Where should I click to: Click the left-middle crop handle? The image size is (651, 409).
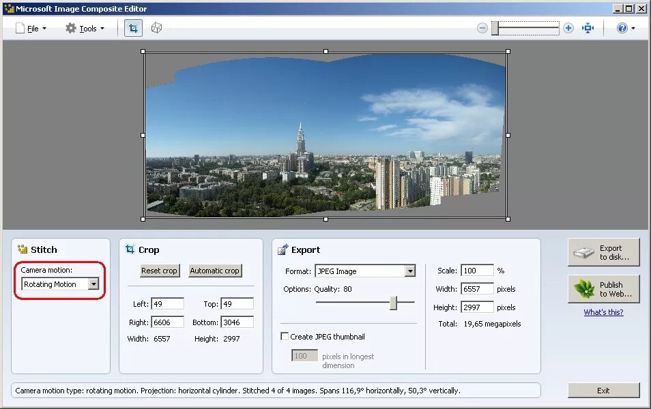143,135
